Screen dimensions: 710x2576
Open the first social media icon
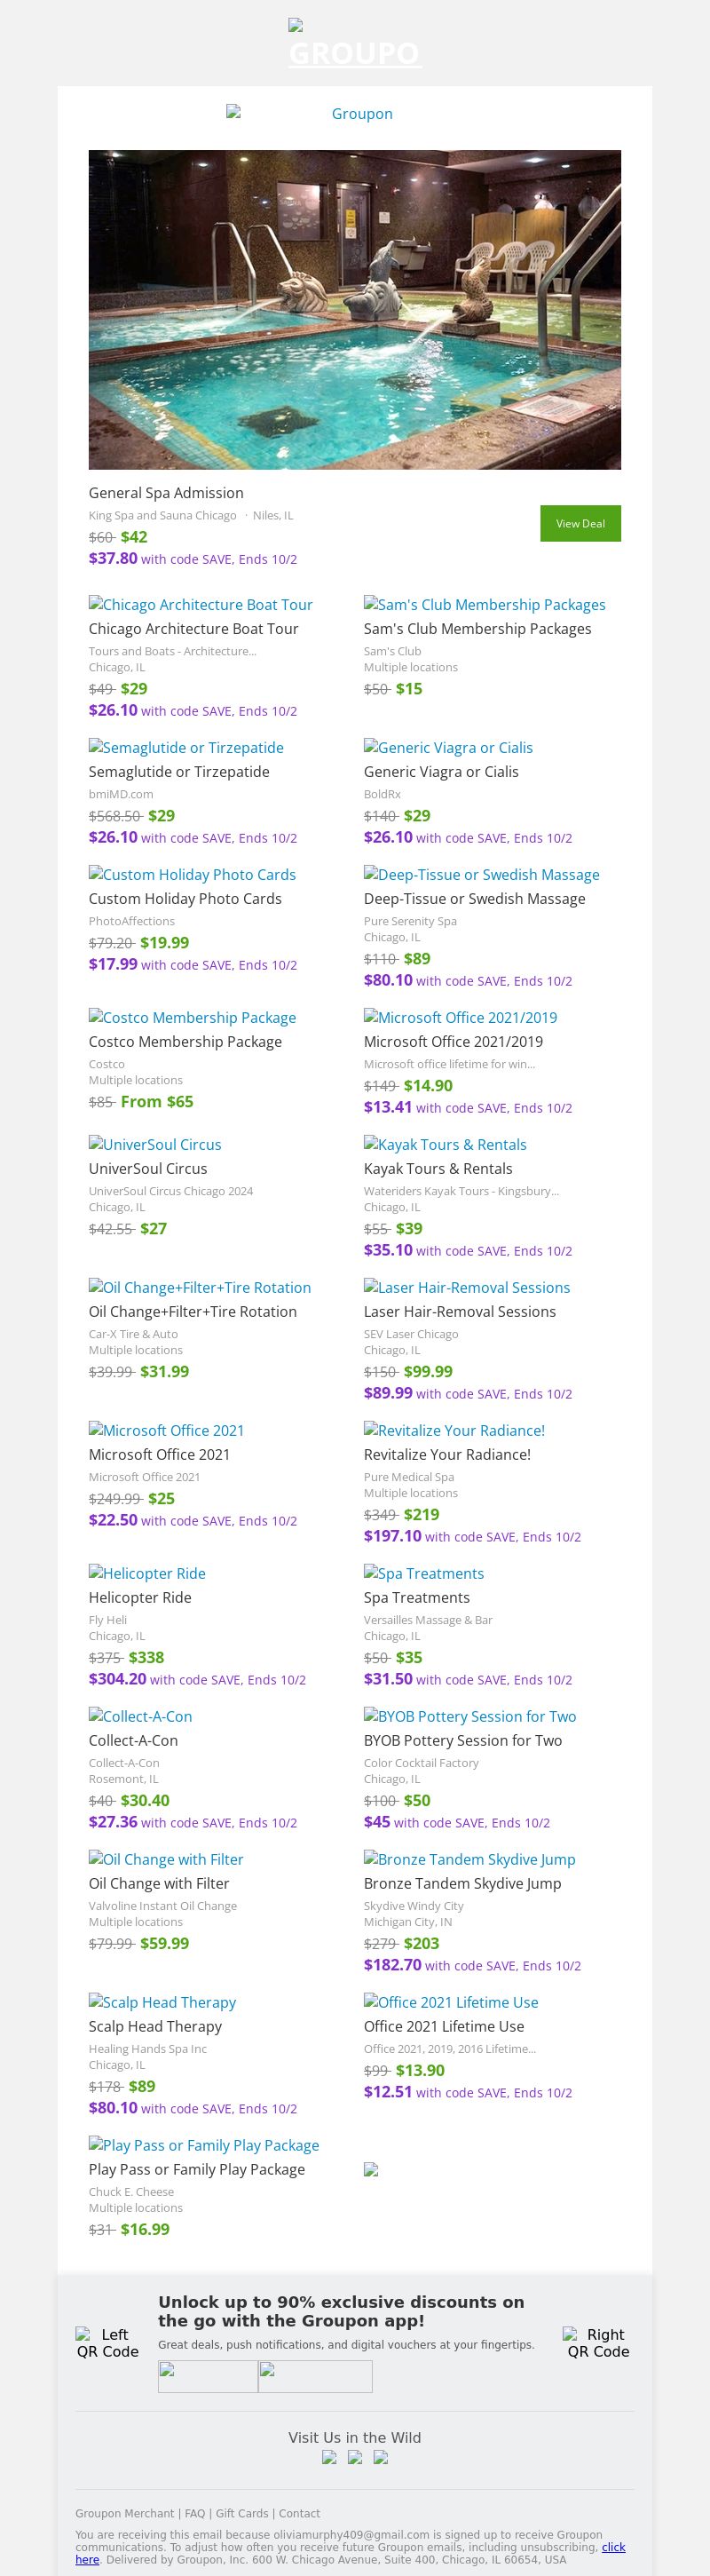click(329, 2457)
